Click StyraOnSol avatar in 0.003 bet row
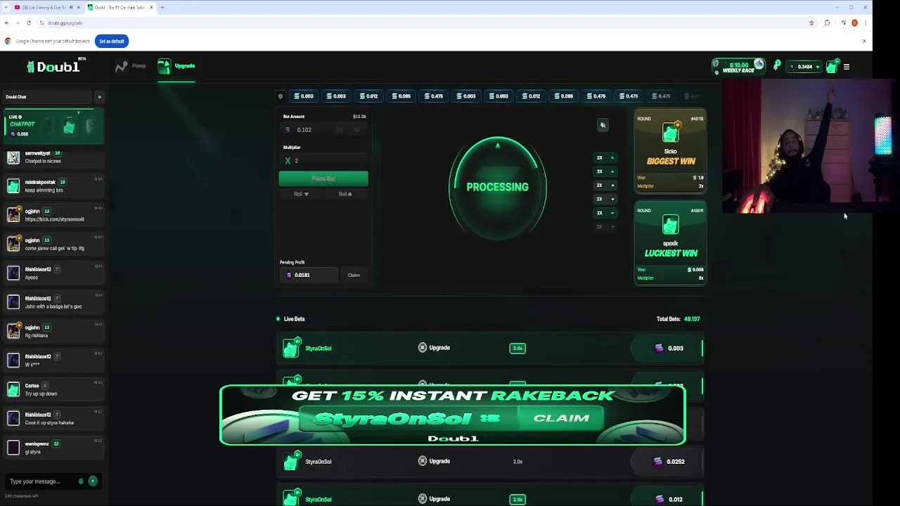Screen dimensions: 900x506 click(291, 348)
